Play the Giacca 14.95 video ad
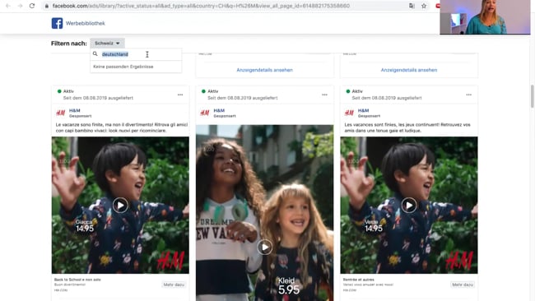The height and width of the screenshot is (301, 535). point(120,206)
